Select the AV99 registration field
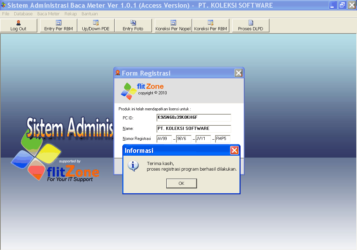The height and width of the screenshot is (250, 357). click(164, 139)
